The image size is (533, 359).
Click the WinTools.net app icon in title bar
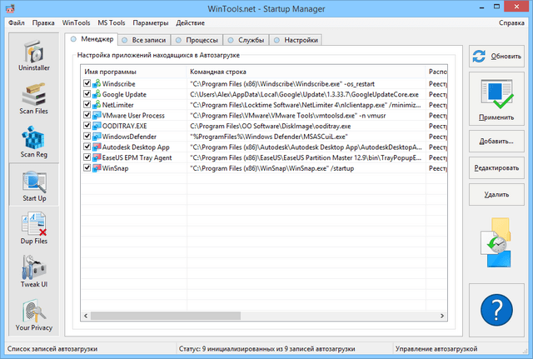(10, 7)
